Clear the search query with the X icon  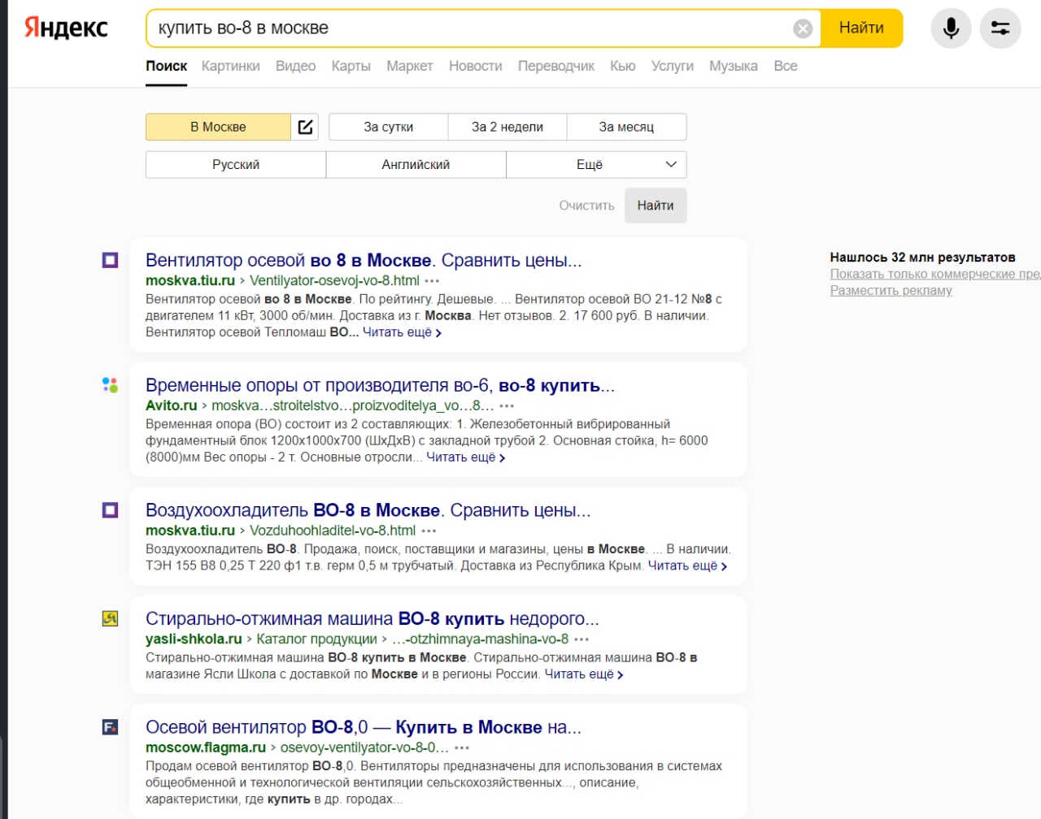(803, 28)
